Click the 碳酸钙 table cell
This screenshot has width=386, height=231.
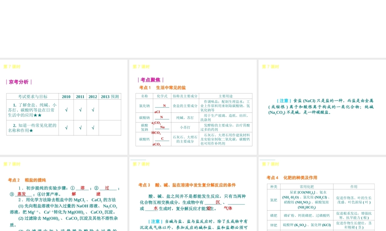coord(144,139)
